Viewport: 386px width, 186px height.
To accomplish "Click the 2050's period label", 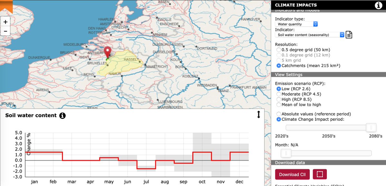I will click(x=328, y=136).
